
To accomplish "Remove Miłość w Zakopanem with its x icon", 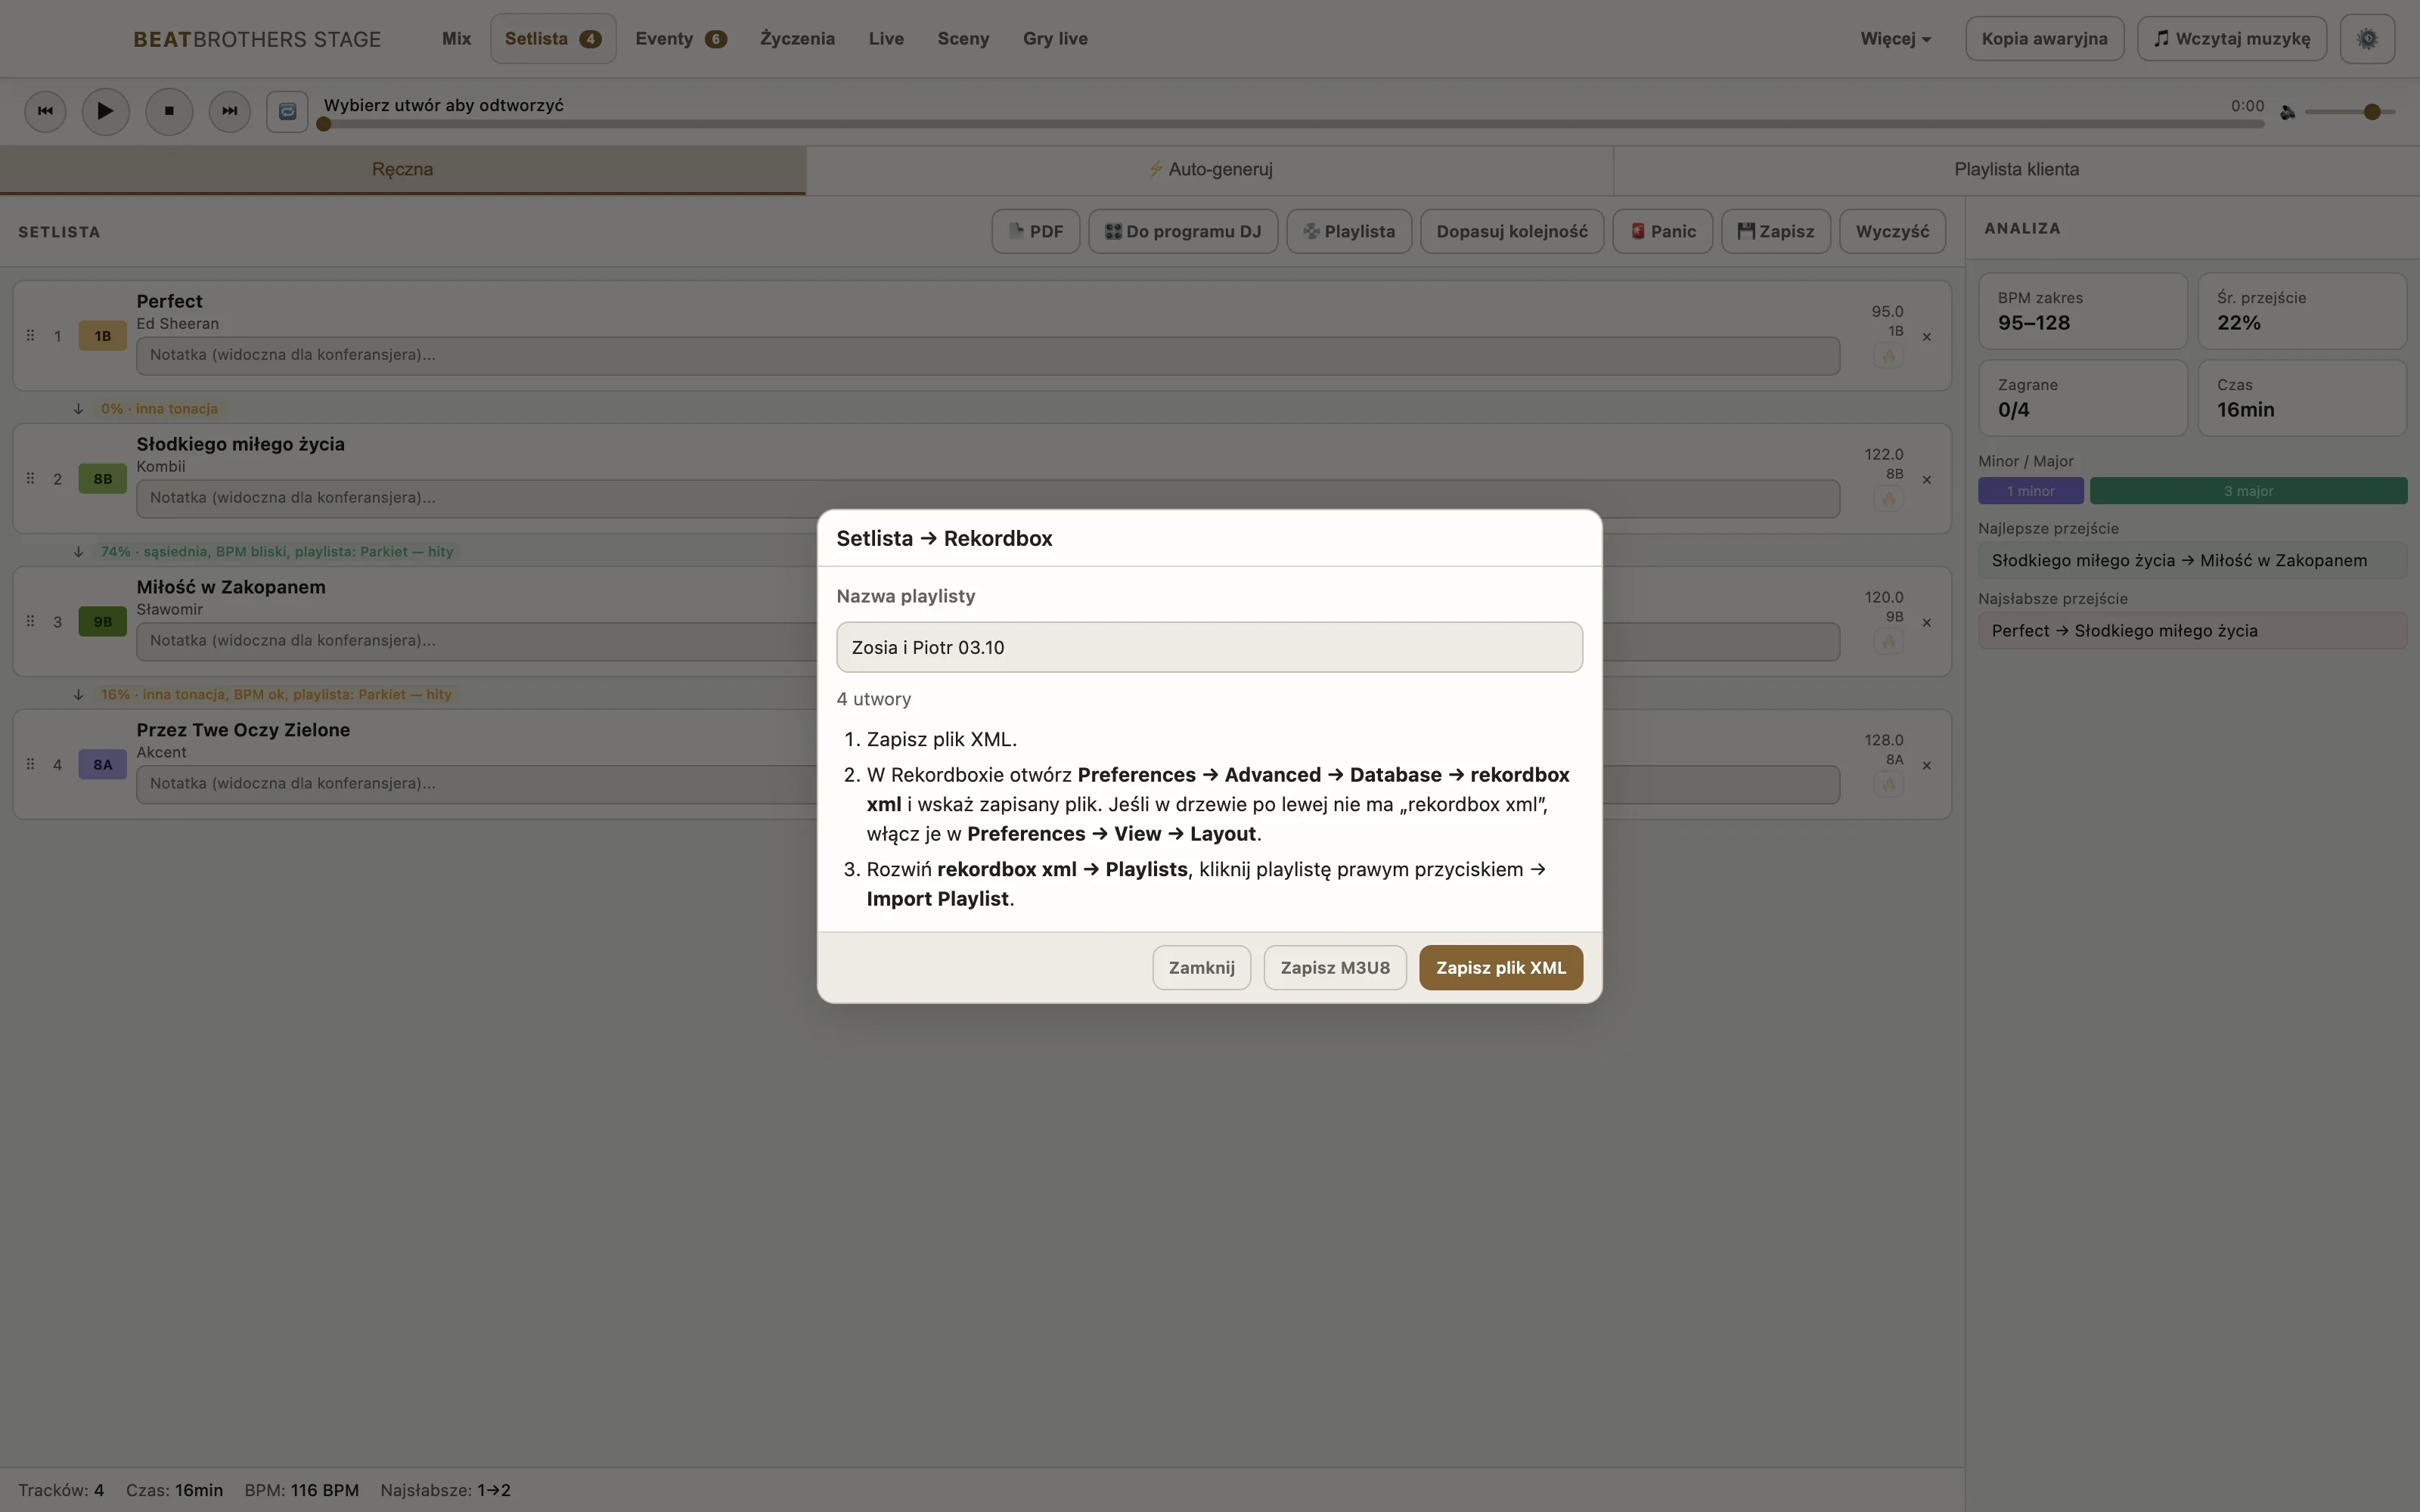I will (1926, 623).
